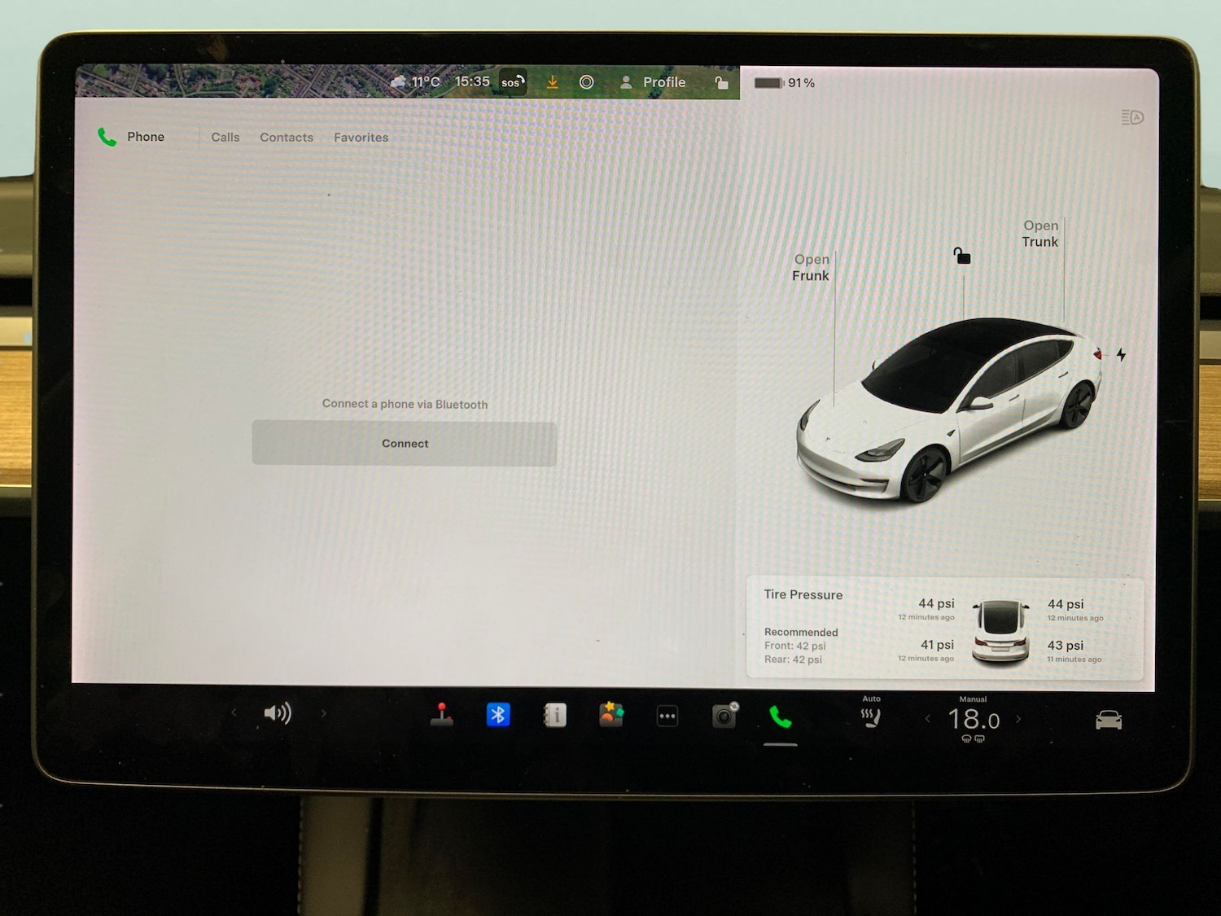Increase temperature with the right chevron
1221x916 pixels.
tap(1019, 719)
